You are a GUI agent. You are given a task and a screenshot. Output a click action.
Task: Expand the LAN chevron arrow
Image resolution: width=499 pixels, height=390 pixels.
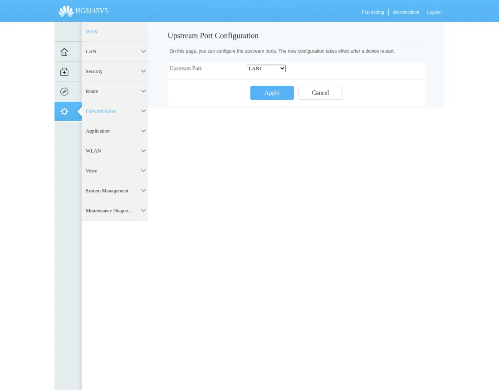pyautogui.click(x=143, y=51)
